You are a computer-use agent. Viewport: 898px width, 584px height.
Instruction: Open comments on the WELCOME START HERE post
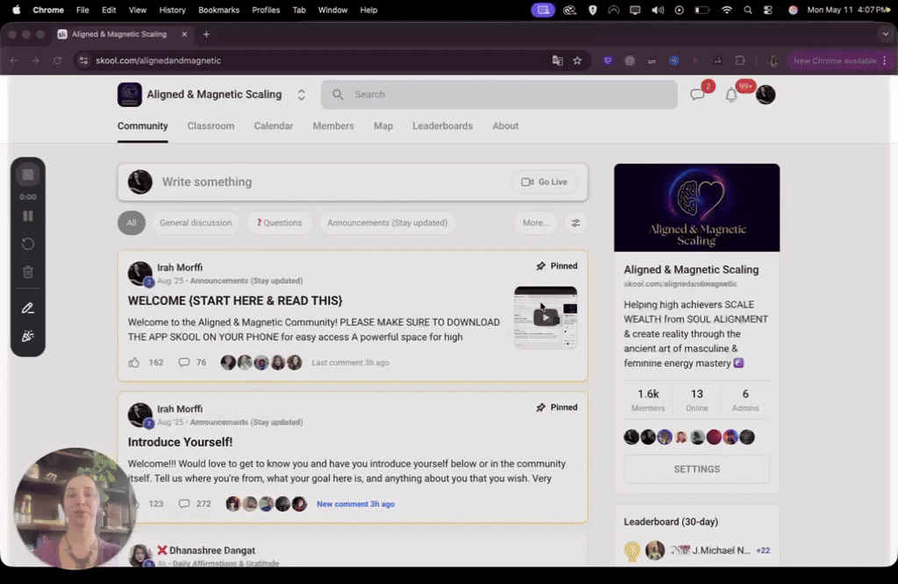pos(184,362)
